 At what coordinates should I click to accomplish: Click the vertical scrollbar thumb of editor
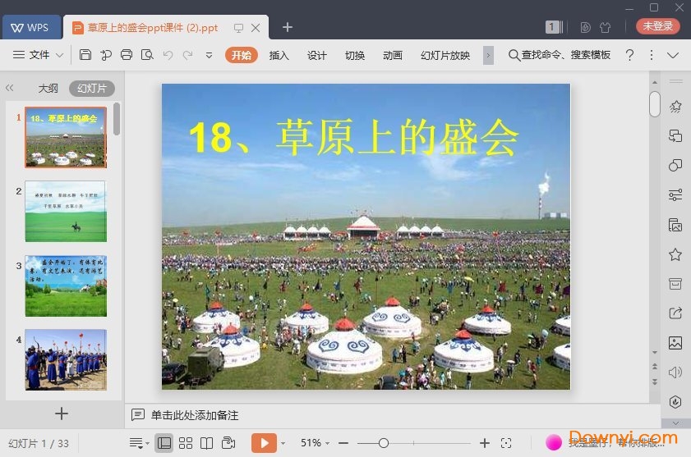coord(654,104)
